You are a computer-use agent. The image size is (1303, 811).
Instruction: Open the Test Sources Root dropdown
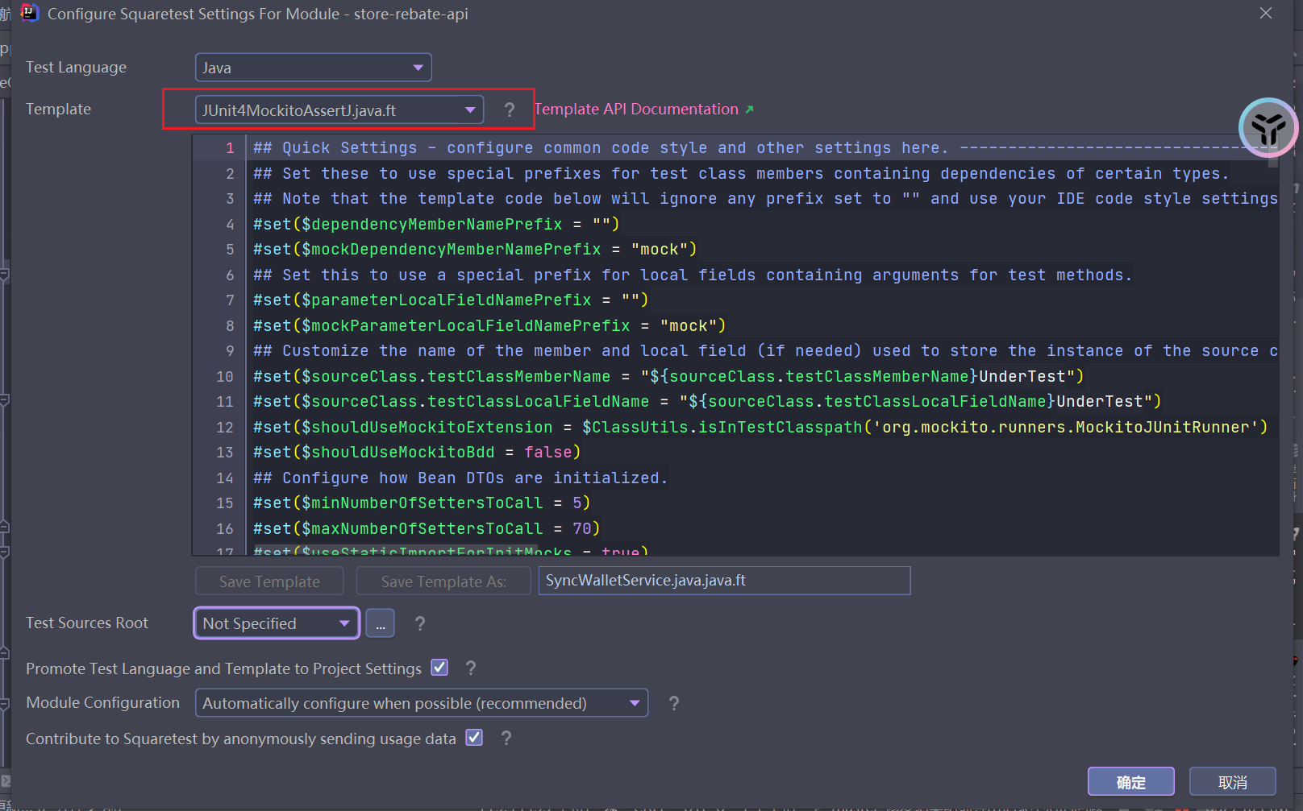[x=277, y=623]
